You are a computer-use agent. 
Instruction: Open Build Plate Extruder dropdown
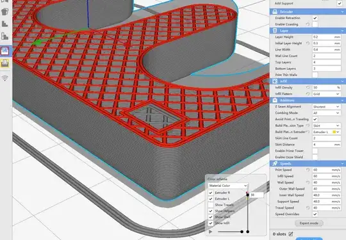[327, 132]
